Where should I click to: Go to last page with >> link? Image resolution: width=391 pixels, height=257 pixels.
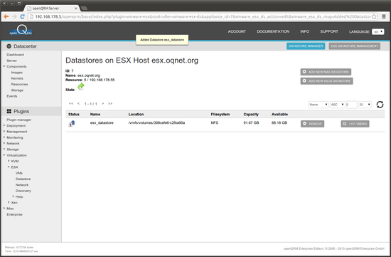coord(110,104)
